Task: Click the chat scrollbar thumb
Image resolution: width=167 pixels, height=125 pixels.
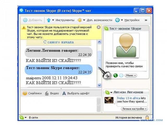Action: pyautogui.click(x=99, y=60)
